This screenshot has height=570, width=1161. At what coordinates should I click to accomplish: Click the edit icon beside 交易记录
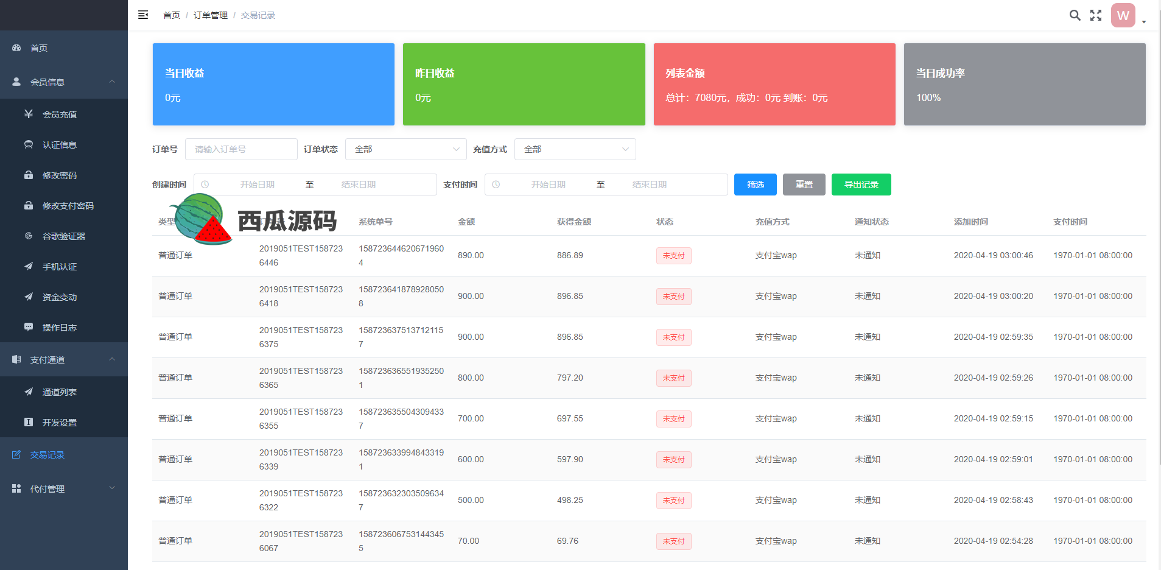click(16, 454)
